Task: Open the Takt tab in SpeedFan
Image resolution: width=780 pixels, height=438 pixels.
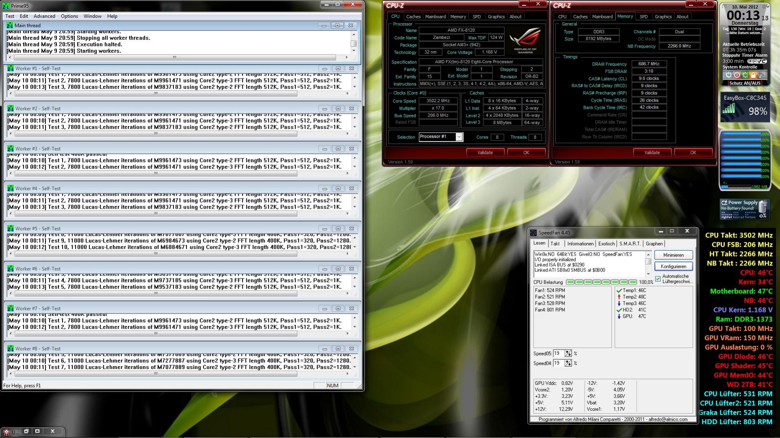Action: (555, 244)
